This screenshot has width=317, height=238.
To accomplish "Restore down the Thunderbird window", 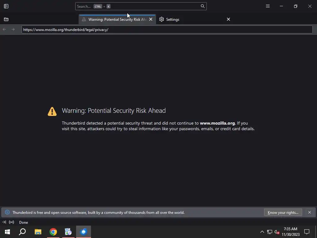I will tap(295, 6).
